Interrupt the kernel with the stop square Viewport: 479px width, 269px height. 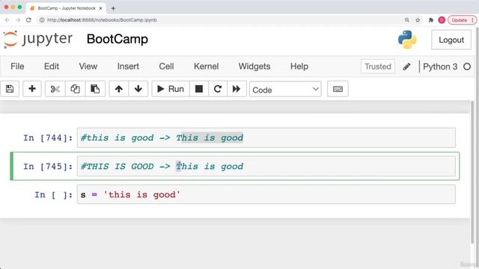[199, 89]
